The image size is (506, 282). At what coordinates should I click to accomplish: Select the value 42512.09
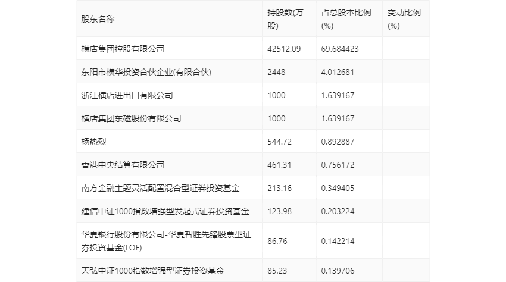284,49
